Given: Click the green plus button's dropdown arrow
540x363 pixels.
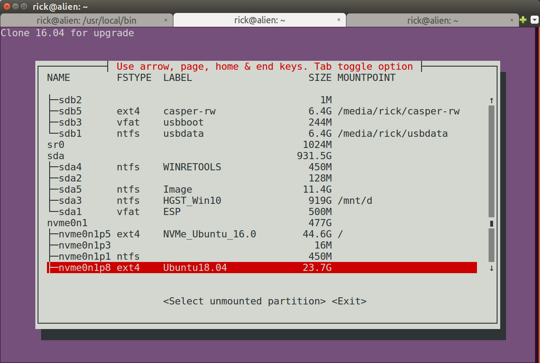Looking at the screenshot, I should 535,20.
